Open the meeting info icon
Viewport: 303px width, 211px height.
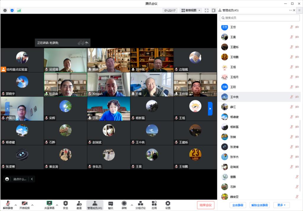click(5, 10)
